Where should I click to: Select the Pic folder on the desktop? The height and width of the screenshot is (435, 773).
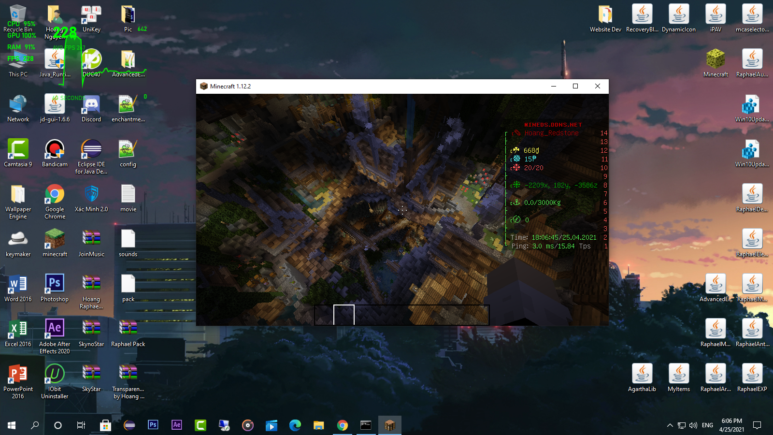click(128, 19)
